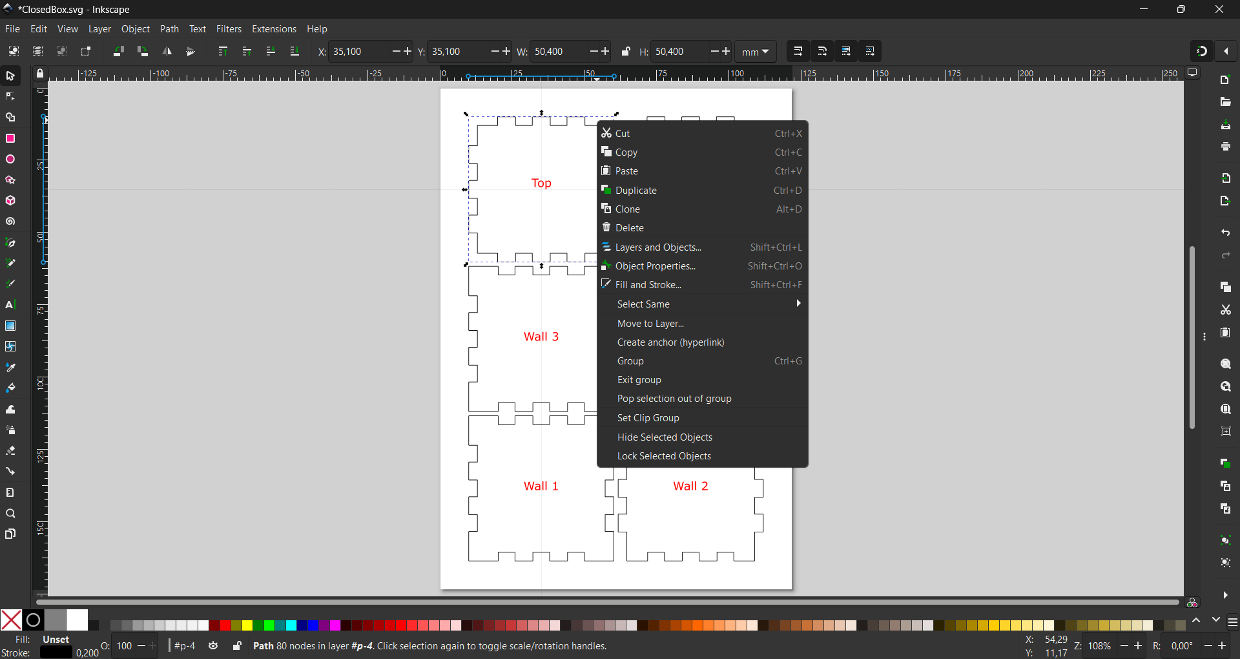Rotate selection 90 degrees counter-clockwise

click(118, 52)
